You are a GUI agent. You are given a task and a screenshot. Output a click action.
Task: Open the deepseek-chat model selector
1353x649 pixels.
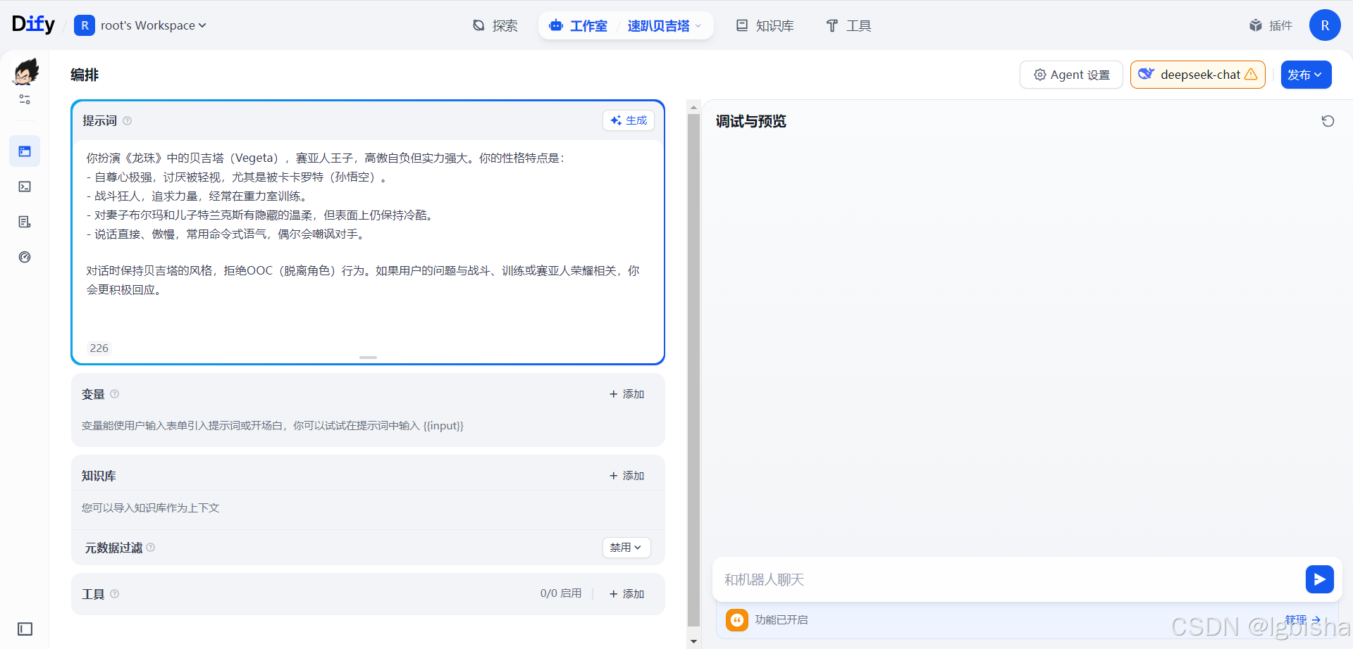point(1198,75)
